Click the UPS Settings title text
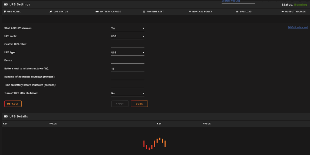310x155 pixels. click(20, 4)
